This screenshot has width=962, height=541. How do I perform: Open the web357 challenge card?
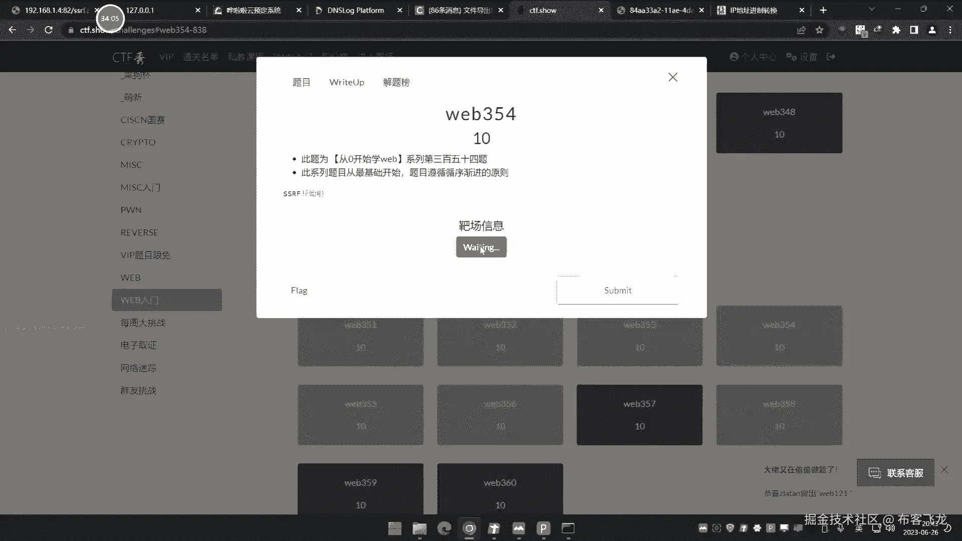(639, 415)
